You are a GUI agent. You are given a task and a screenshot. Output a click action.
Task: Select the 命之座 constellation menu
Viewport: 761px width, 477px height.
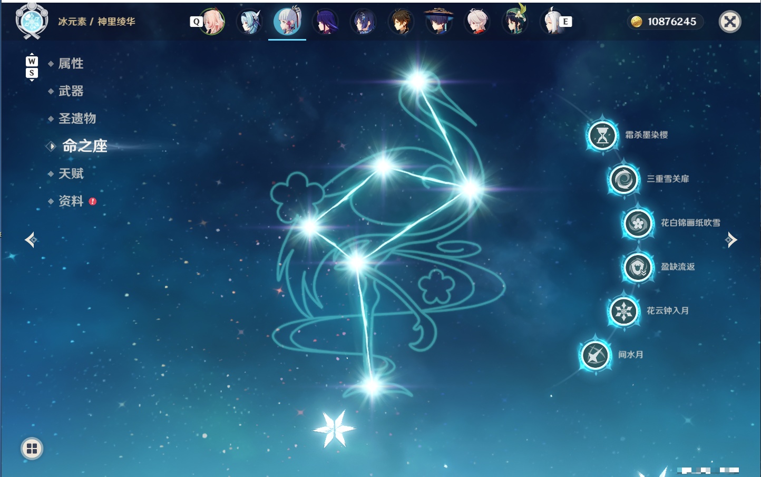coord(85,146)
